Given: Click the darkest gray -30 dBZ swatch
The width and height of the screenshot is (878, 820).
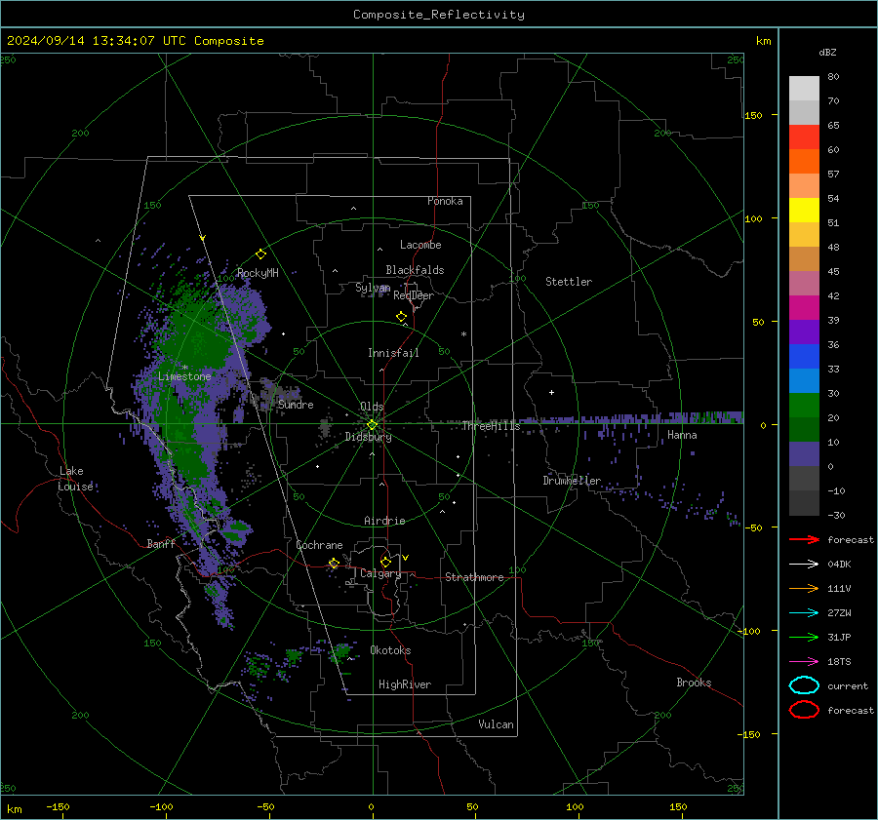Looking at the screenshot, I should point(804,503).
